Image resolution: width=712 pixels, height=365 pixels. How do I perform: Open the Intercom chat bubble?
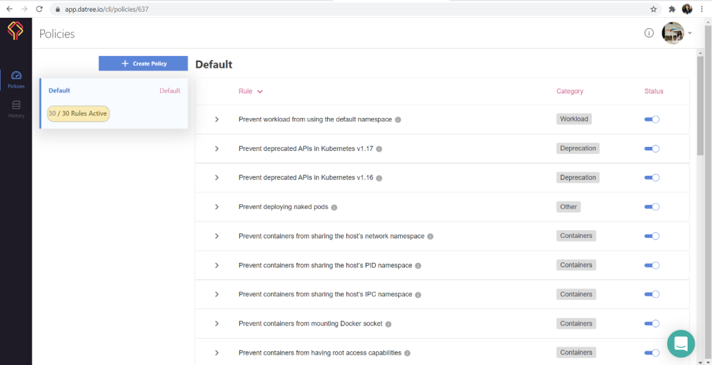point(680,344)
